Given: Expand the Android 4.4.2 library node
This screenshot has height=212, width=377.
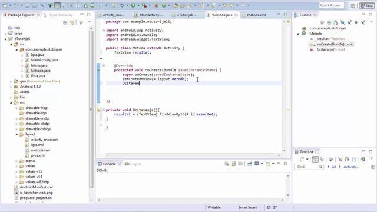Looking at the screenshot, I should (x=11, y=87).
